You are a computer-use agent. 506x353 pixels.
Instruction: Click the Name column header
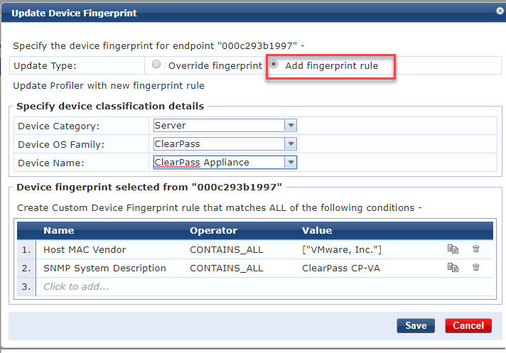(59, 231)
